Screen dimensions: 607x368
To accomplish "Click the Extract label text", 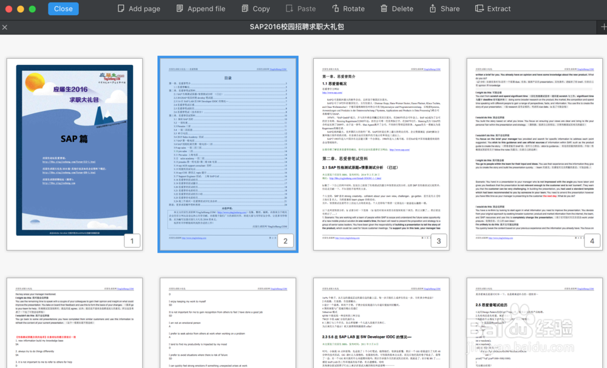I will (x=499, y=8).
